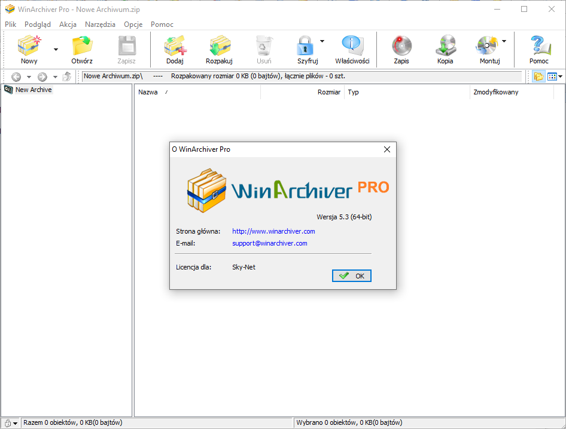Expand the Szyfruj dropdown arrow

[322, 41]
